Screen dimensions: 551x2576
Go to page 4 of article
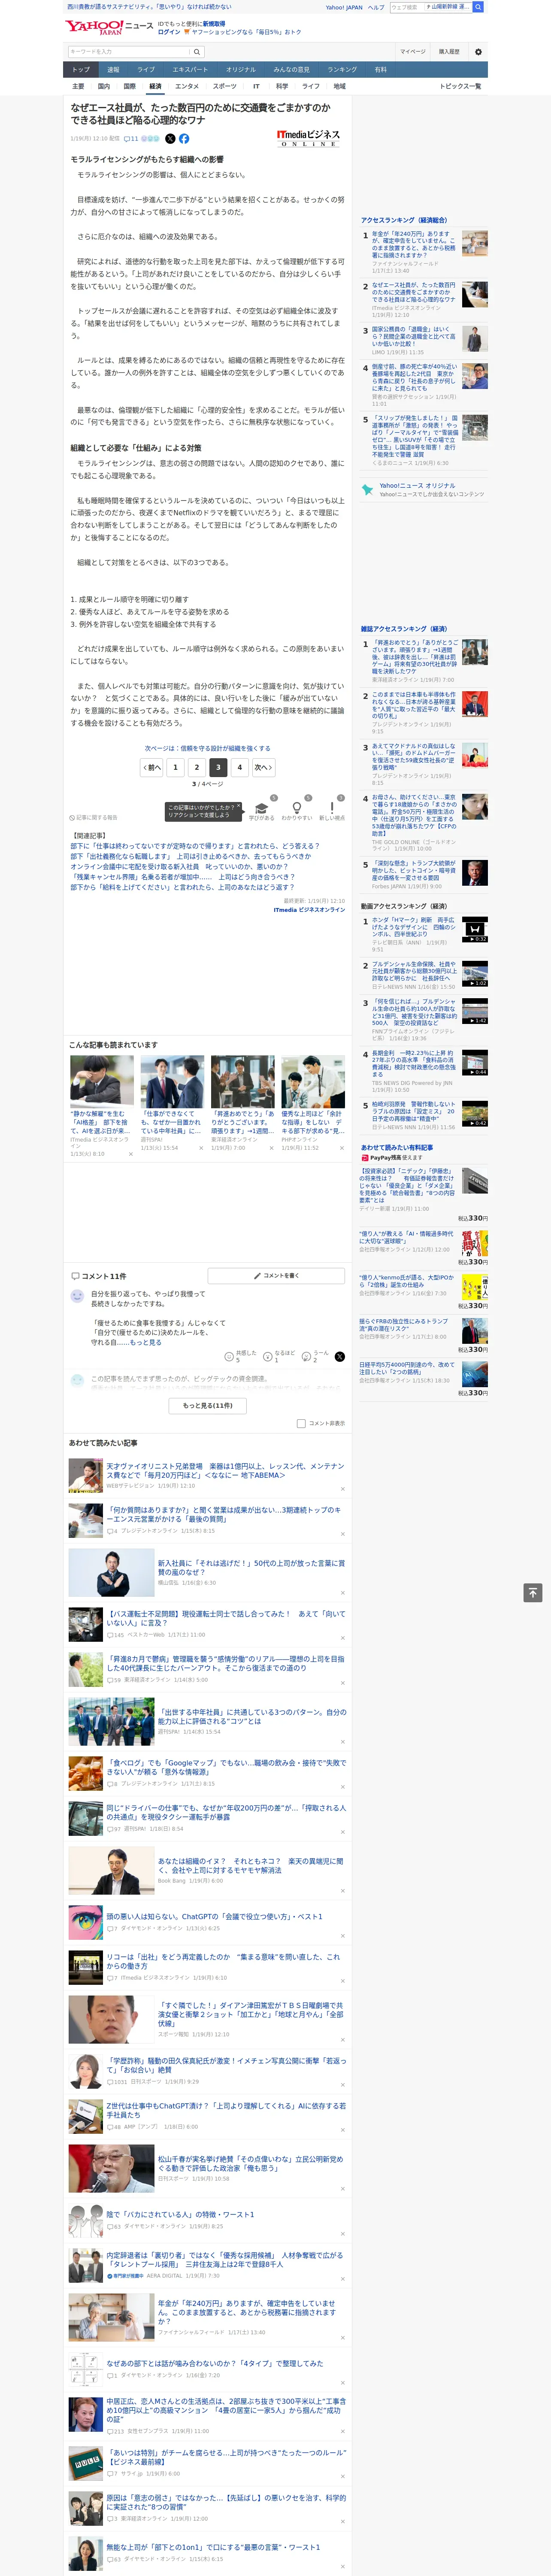click(x=239, y=768)
